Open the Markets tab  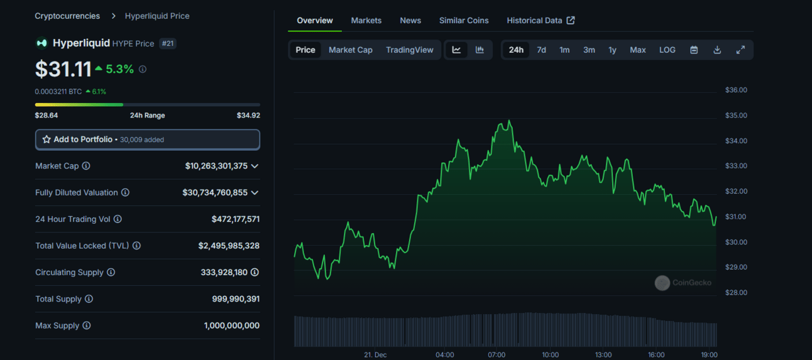click(x=366, y=20)
